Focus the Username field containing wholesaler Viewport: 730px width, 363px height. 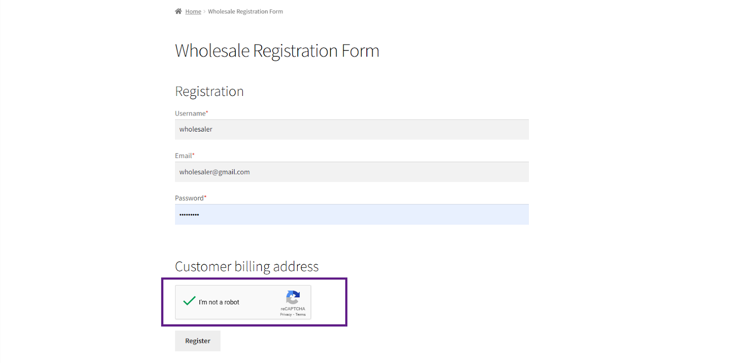click(352, 129)
